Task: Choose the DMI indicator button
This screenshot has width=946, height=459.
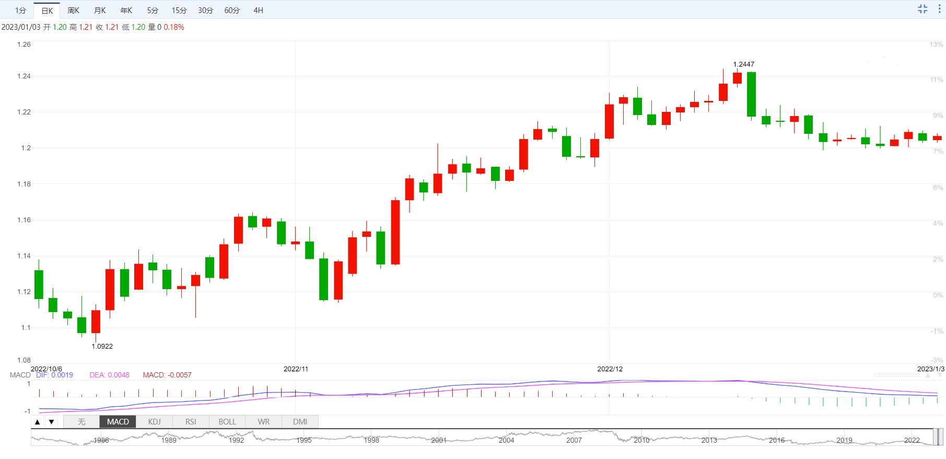Action: tap(300, 422)
